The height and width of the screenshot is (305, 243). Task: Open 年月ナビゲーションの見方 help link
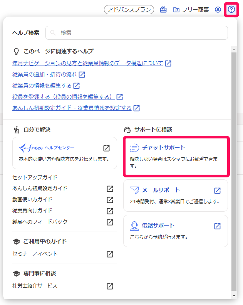tap(87, 63)
